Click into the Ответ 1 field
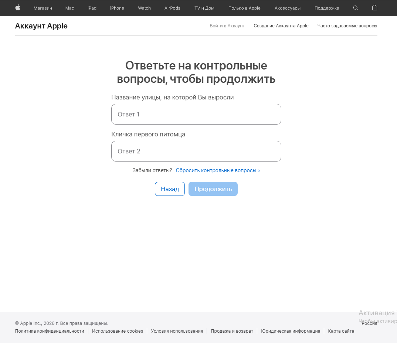This screenshot has height=343, width=397. tap(196, 114)
